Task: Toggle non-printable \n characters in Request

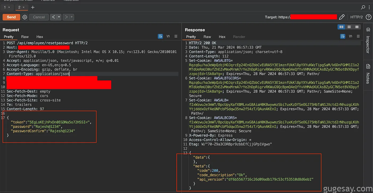Action: [168, 36]
